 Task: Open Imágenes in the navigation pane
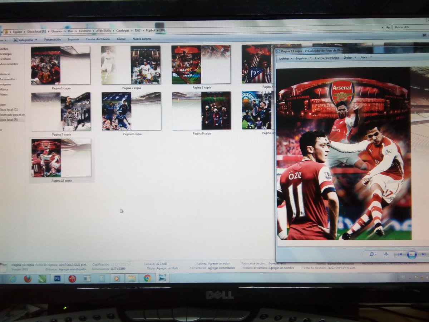[5, 84]
